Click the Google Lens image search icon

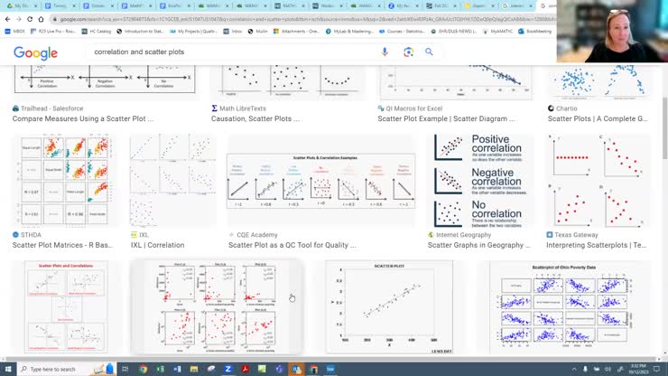tap(408, 52)
